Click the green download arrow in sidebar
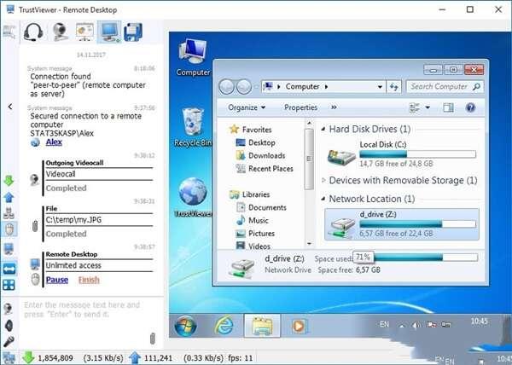Viewport: 512px width, 365px height. click(9, 181)
